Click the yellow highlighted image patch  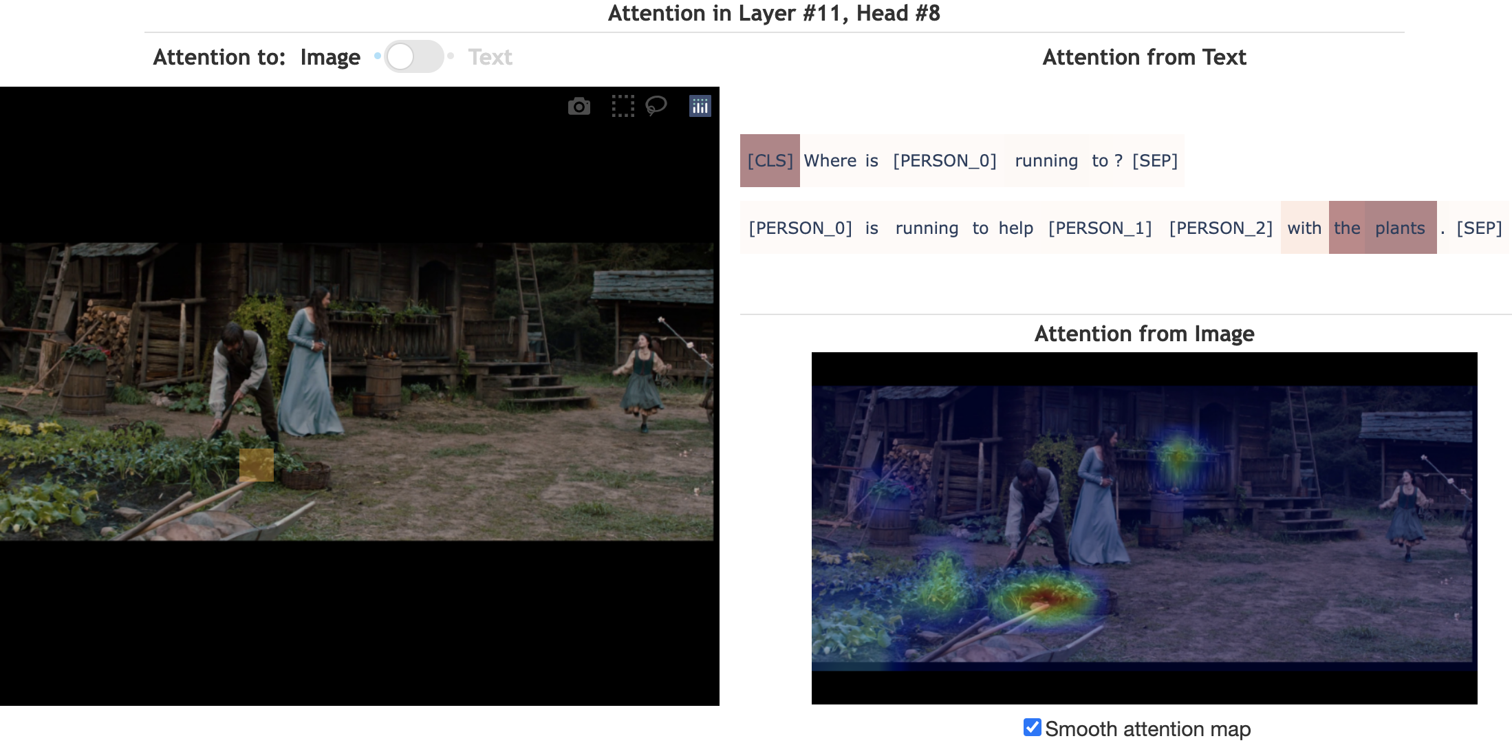click(x=256, y=465)
